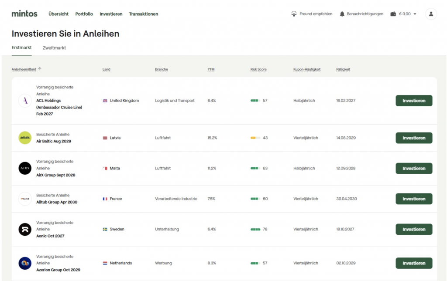Viewport: 447px width, 281px height.
Task: Open Air Baltic Aug 2029 bond name
Action: (x=54, y=141)
